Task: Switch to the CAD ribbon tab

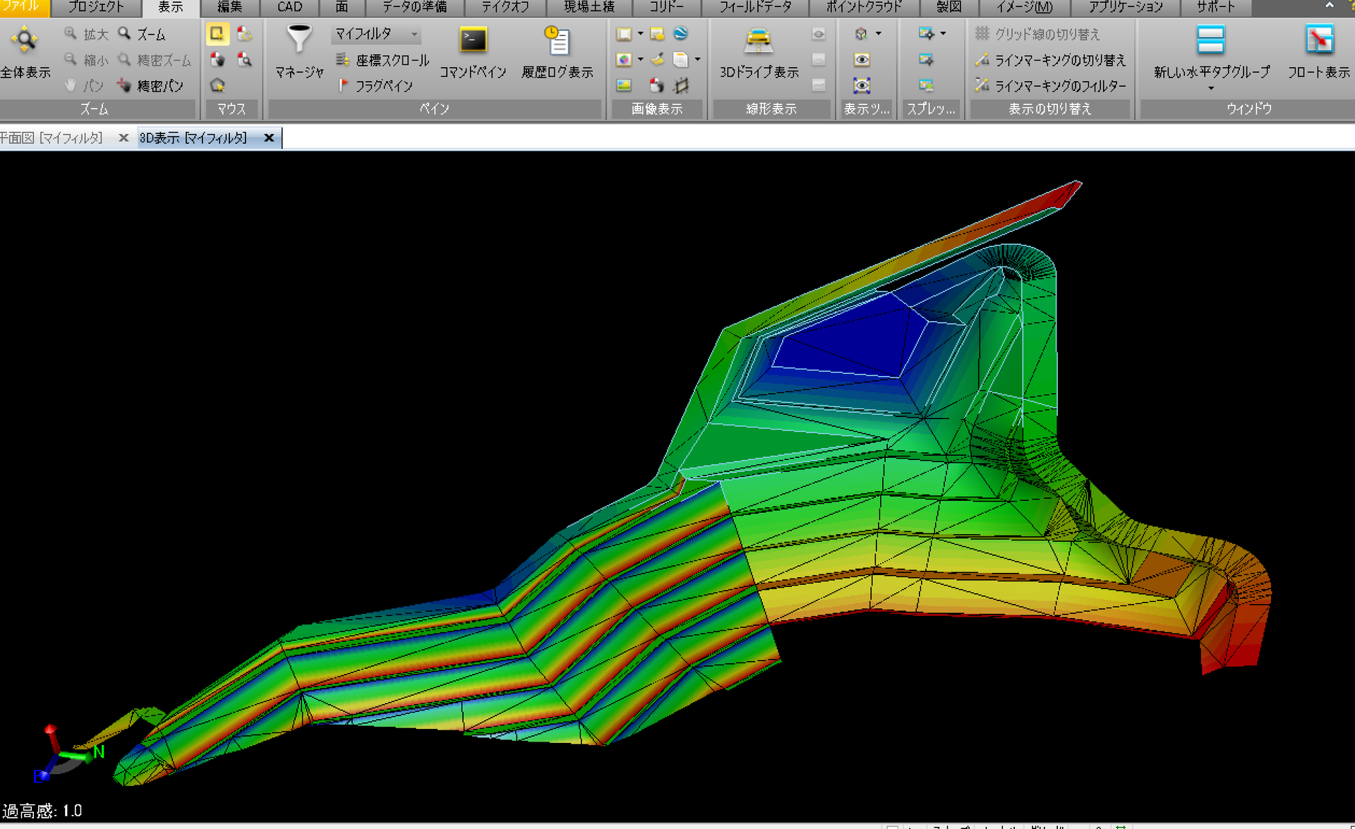Action: 289,7
